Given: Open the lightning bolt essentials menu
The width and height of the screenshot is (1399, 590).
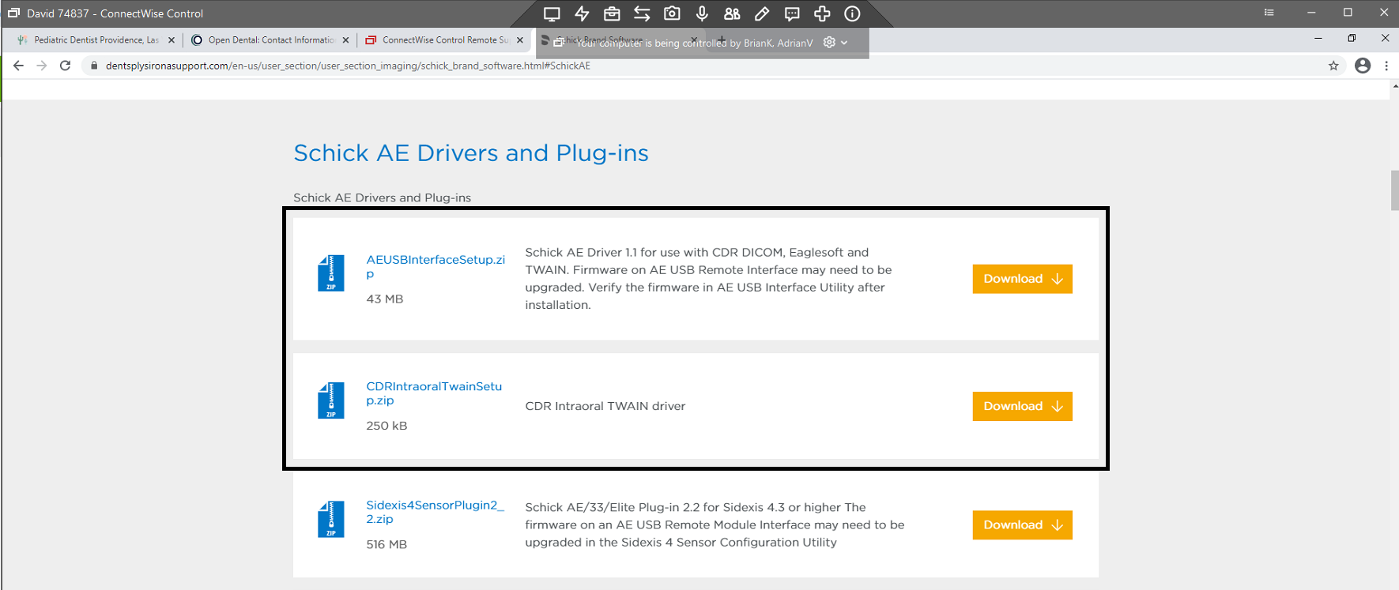Looking at the screenshot, I should click(582, 13).
